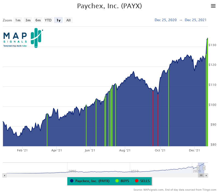Screen dimensions: 219x192
Task: Click the Apr '21 axis label
Action: click(56, 150)
